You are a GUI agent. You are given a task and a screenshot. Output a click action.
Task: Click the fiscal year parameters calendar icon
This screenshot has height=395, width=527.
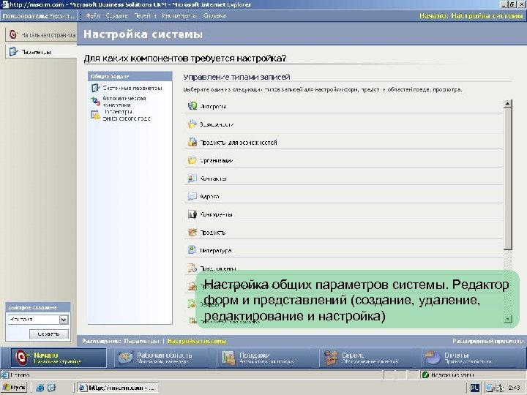coord(95,115)
